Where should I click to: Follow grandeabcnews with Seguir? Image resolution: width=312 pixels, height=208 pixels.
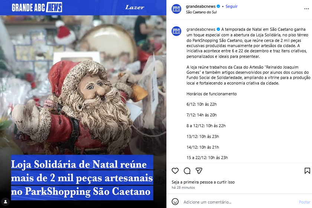click(x=231, y=6)
